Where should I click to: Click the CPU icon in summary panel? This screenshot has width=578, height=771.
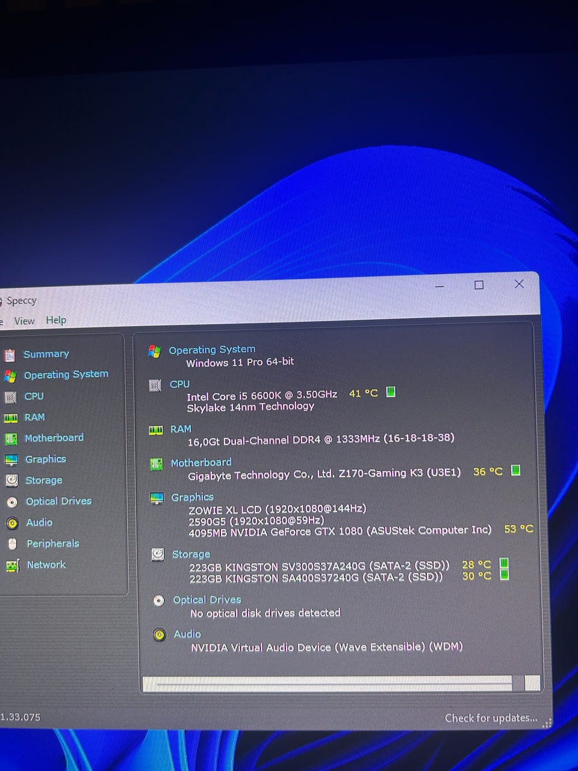point(155,385)
